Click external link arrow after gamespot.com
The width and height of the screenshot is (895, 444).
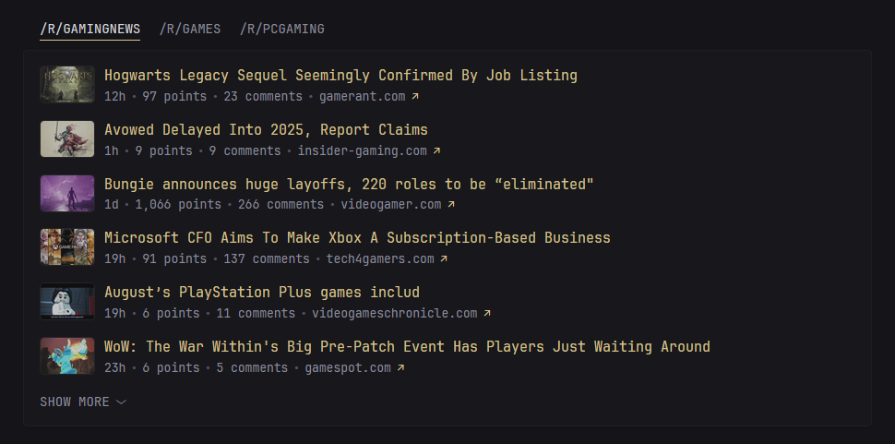coord(400,368)
